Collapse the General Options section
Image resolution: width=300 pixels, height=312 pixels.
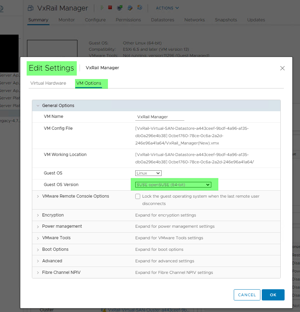point(38,106)
